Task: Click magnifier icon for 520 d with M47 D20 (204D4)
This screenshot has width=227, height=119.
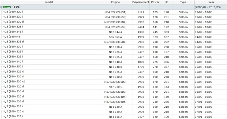Action: pos(5,97)
